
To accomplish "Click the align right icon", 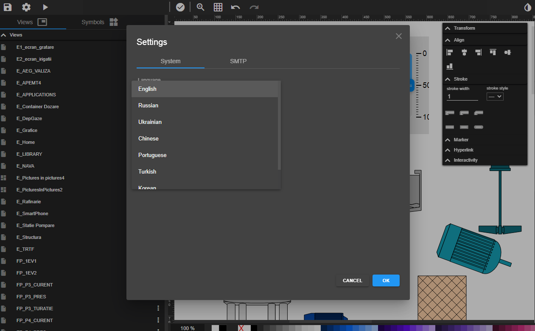I will pos(478,52).
